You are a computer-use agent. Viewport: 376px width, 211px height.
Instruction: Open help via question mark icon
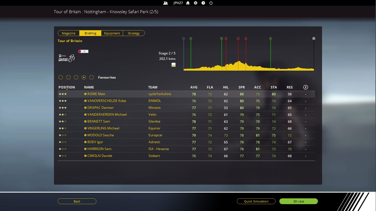tap(203, 3)
